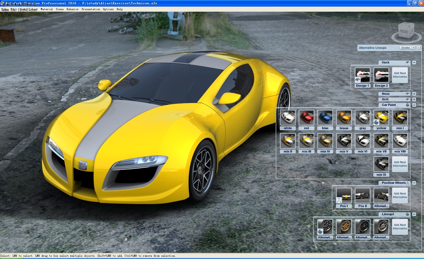Collapse the Lineup3 lineup
Screen dimensions: 424x259
click(414, 214)
